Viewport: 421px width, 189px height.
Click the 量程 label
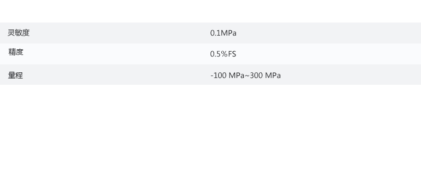pos(16,75)
